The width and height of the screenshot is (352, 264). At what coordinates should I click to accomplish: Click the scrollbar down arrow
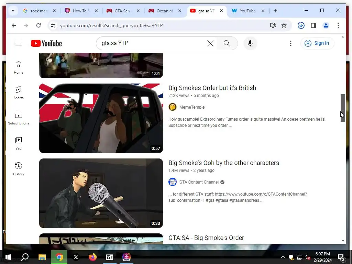click(x=343, y=241)
